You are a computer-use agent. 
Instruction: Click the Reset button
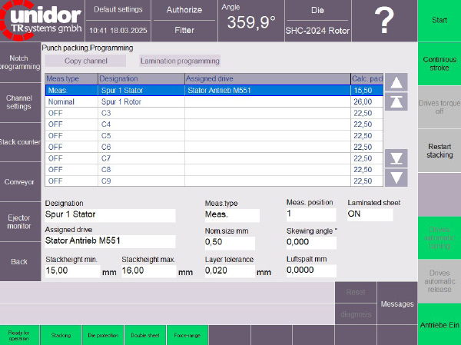click(x=356, y=292)
